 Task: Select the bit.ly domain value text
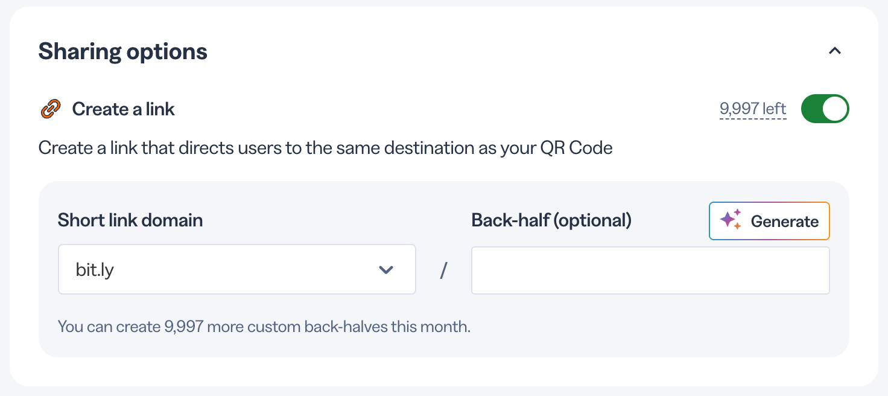coord(95,270)
